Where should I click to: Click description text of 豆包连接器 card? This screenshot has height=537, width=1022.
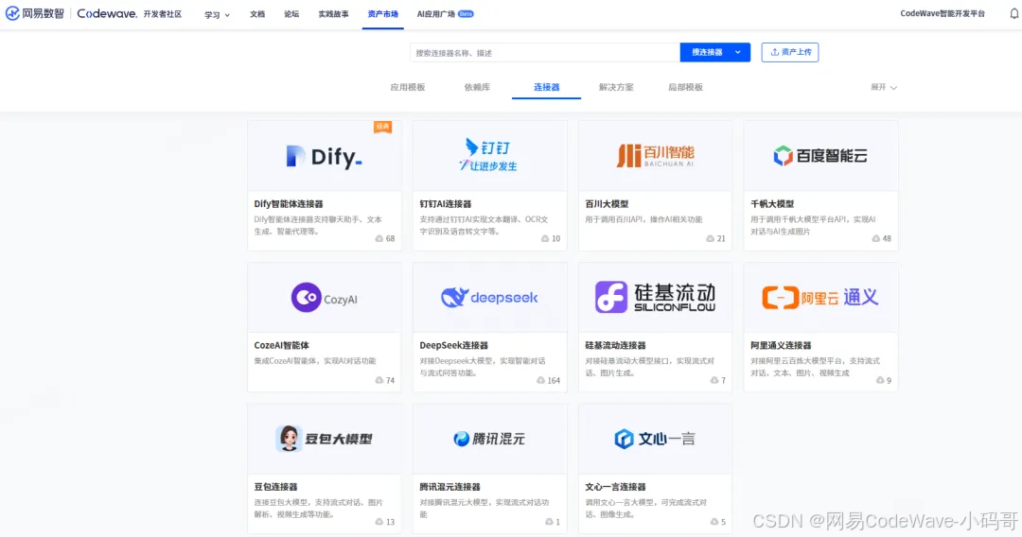click(x=318, y=509)
